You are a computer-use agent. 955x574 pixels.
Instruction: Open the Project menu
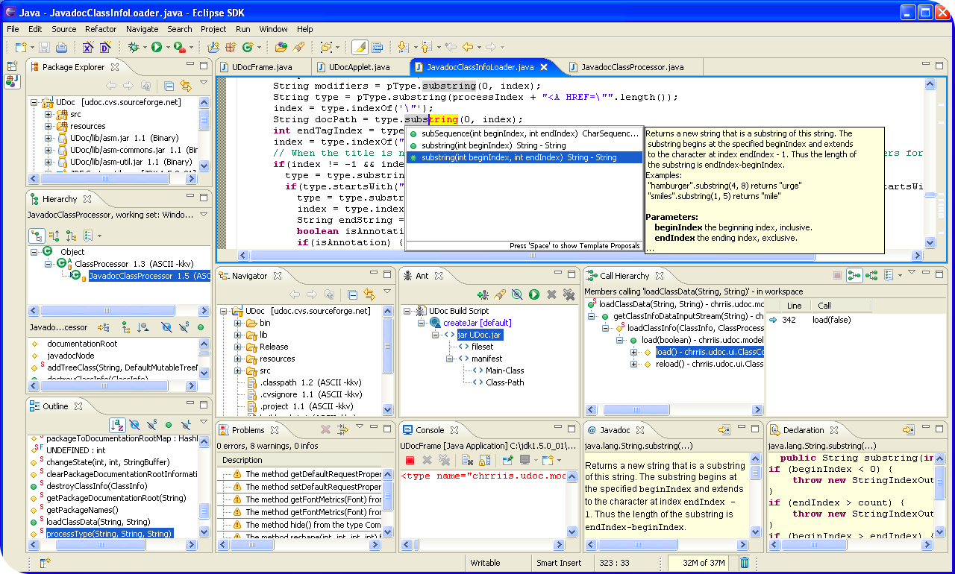point(213,29)
